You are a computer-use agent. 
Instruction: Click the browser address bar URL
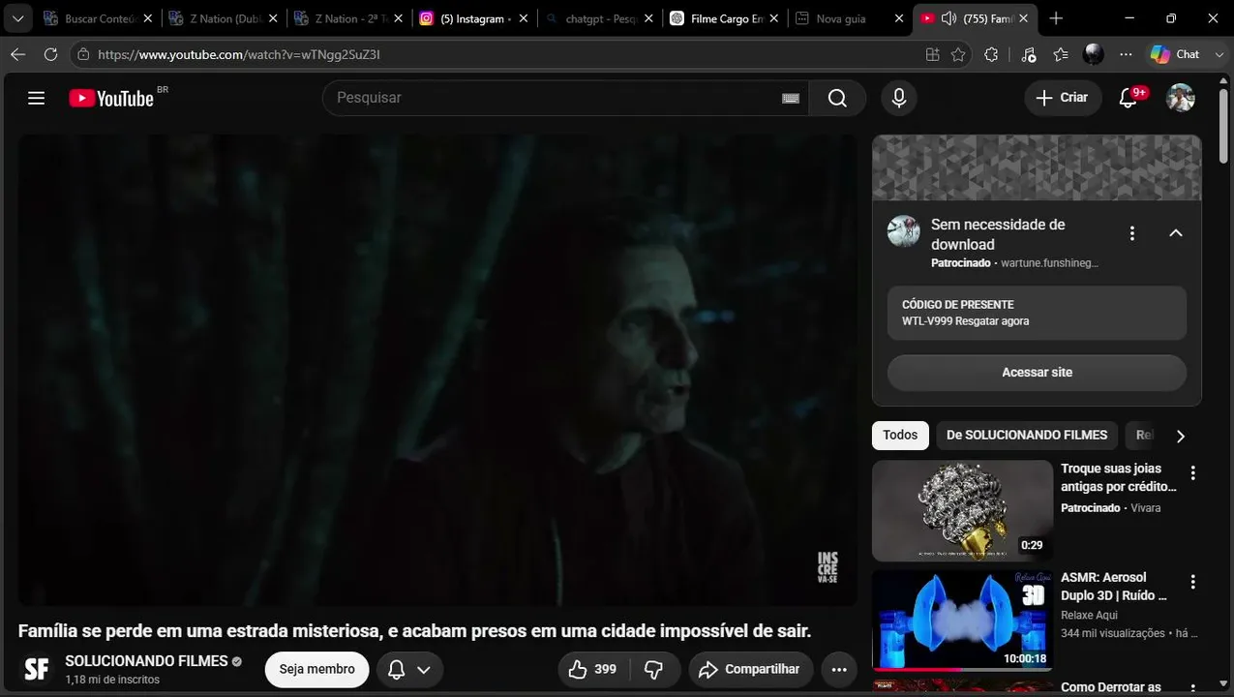[x=239, y=54]
